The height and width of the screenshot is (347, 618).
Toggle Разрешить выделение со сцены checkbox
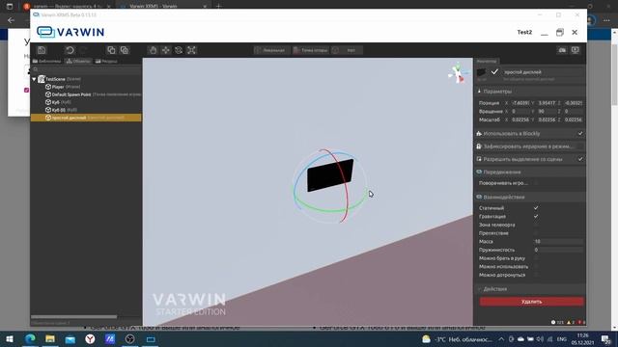point(580,159)
